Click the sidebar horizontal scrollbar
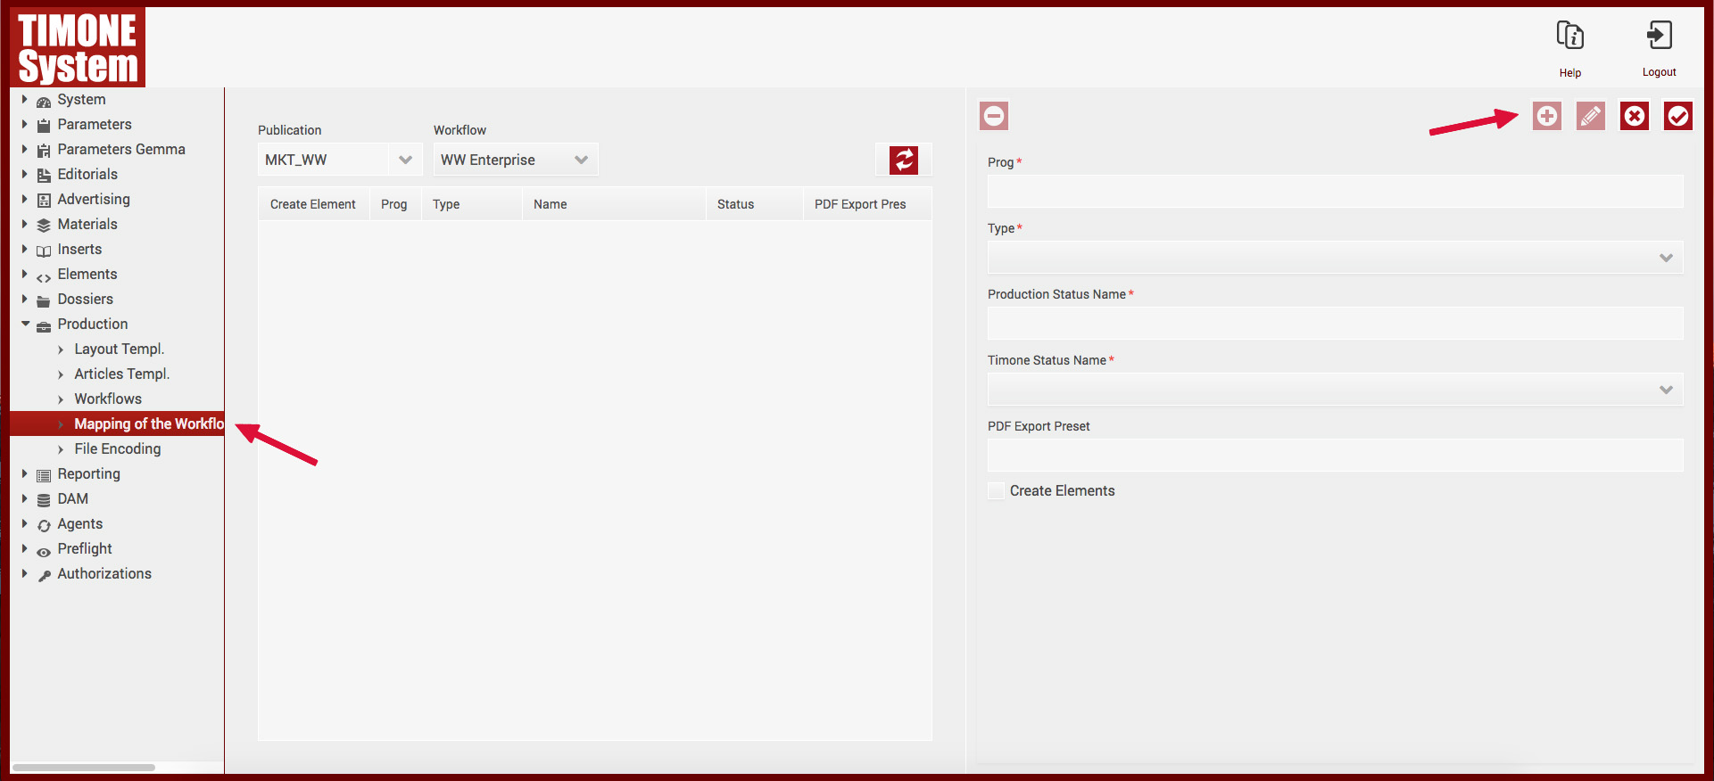Image resolution: width=1714 pixels, height=781 pixels. coord(84,767)
